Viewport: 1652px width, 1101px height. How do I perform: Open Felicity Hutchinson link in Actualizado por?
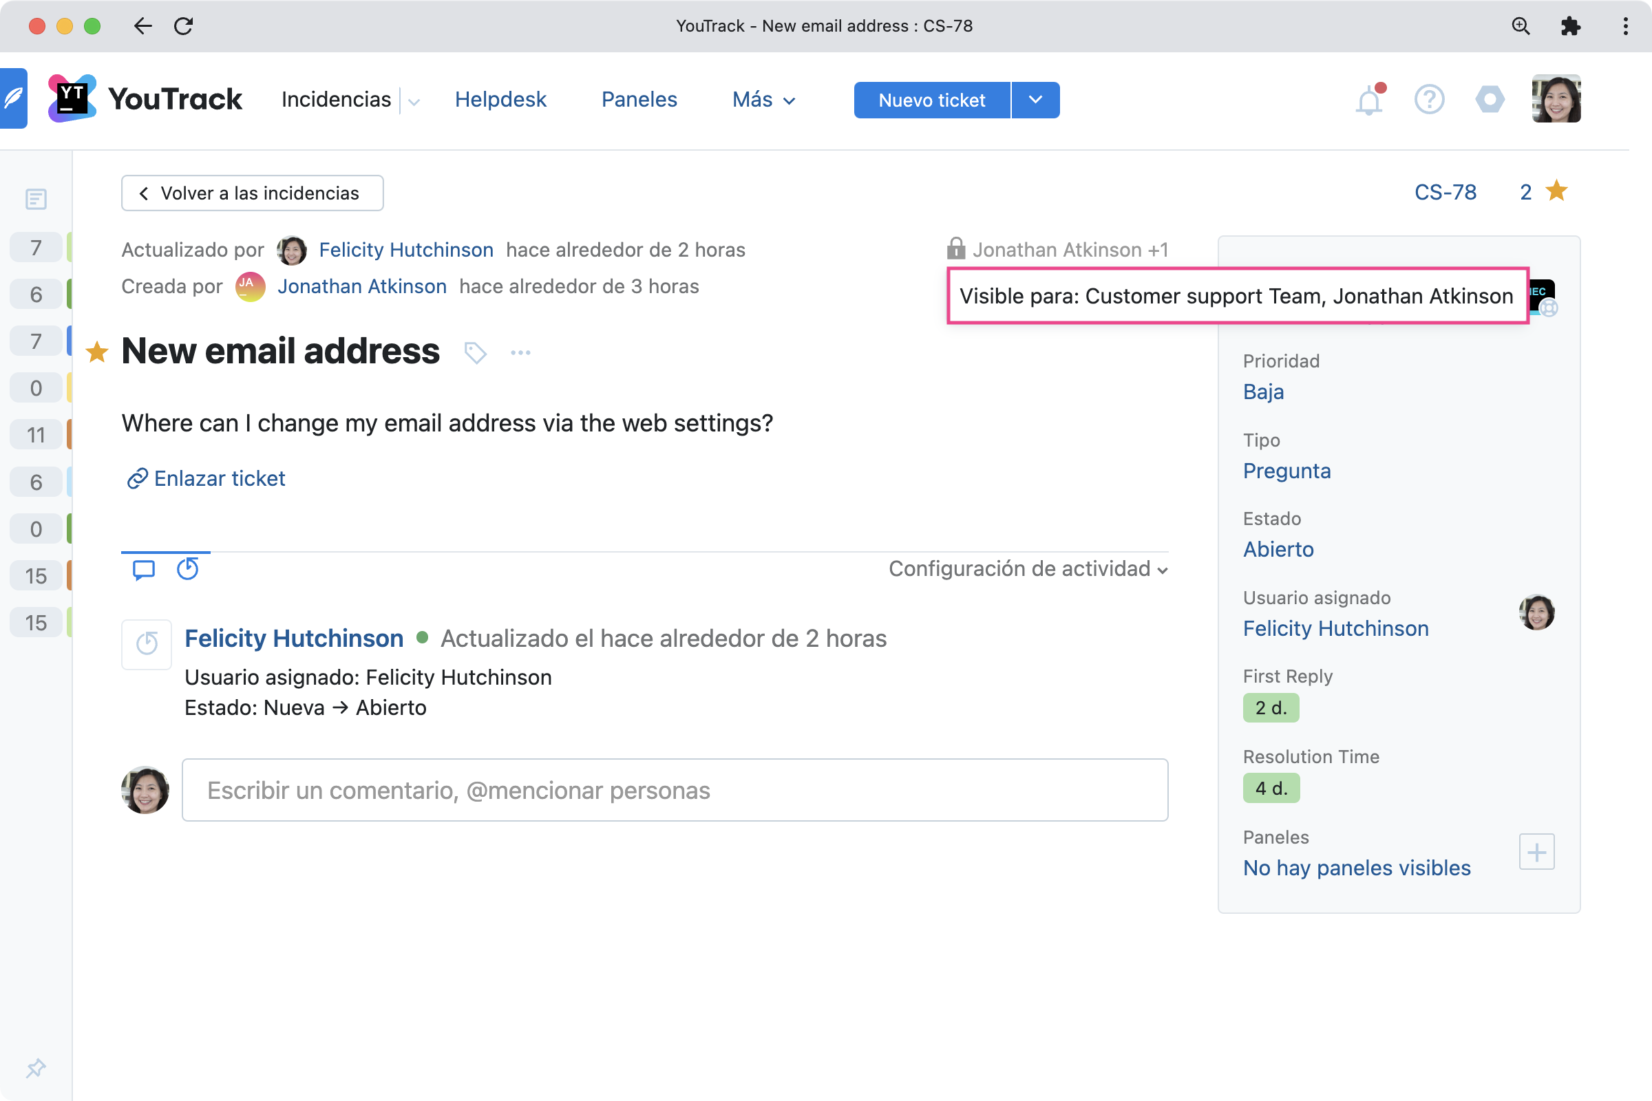[x=406, y=249]
